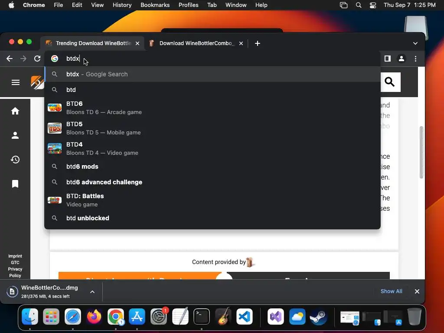Viewport: 444px width, 333px height.
Task: Select Trending Download WineBottler tab
Action: [x=93, y=43]
